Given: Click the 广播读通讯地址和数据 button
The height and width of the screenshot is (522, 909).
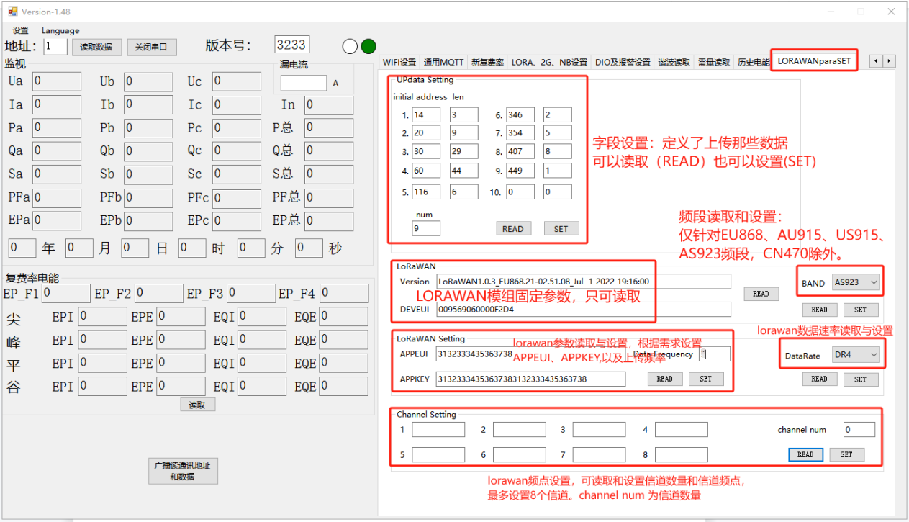Looking at the screenshot, I should tap(182, 471).
